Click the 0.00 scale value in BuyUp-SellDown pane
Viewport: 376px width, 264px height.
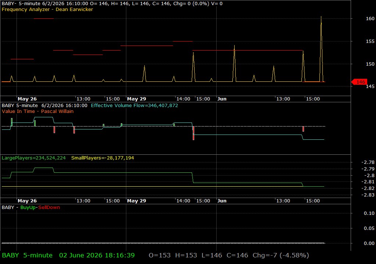[x=369, y=243]
